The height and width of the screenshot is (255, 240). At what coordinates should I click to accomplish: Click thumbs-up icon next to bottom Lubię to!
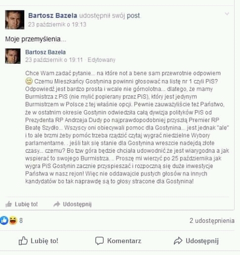(x=23, y=241)
